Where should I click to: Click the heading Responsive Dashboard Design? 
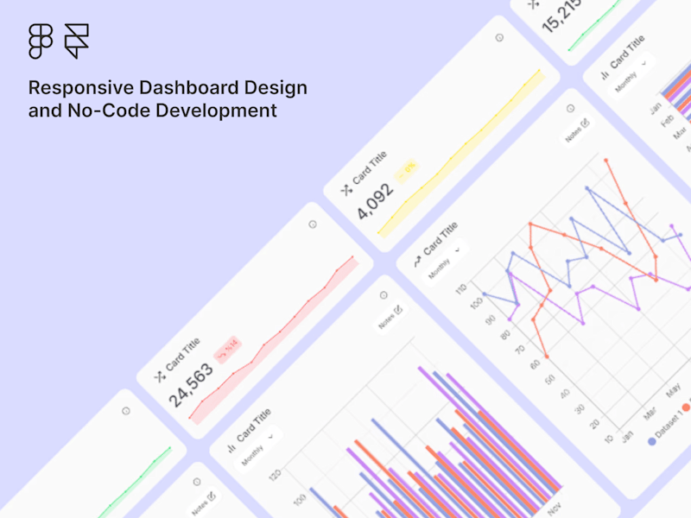tap(168, 88)
